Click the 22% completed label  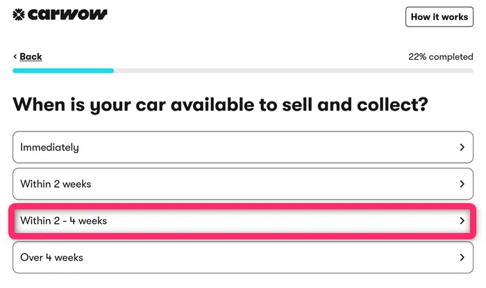pyautogui.click(x=440, y=56)
